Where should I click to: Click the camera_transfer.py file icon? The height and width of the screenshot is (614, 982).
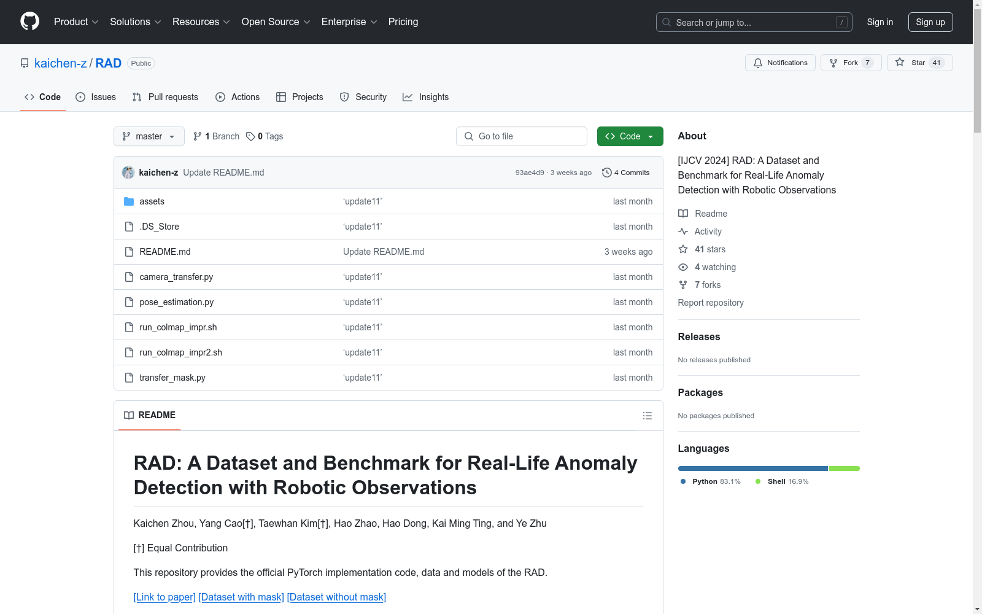(x=129, y=277)
